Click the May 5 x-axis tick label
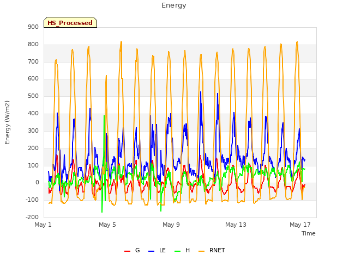Image resolution: width=349 pixels, height=261 pixels. point(107,225)
